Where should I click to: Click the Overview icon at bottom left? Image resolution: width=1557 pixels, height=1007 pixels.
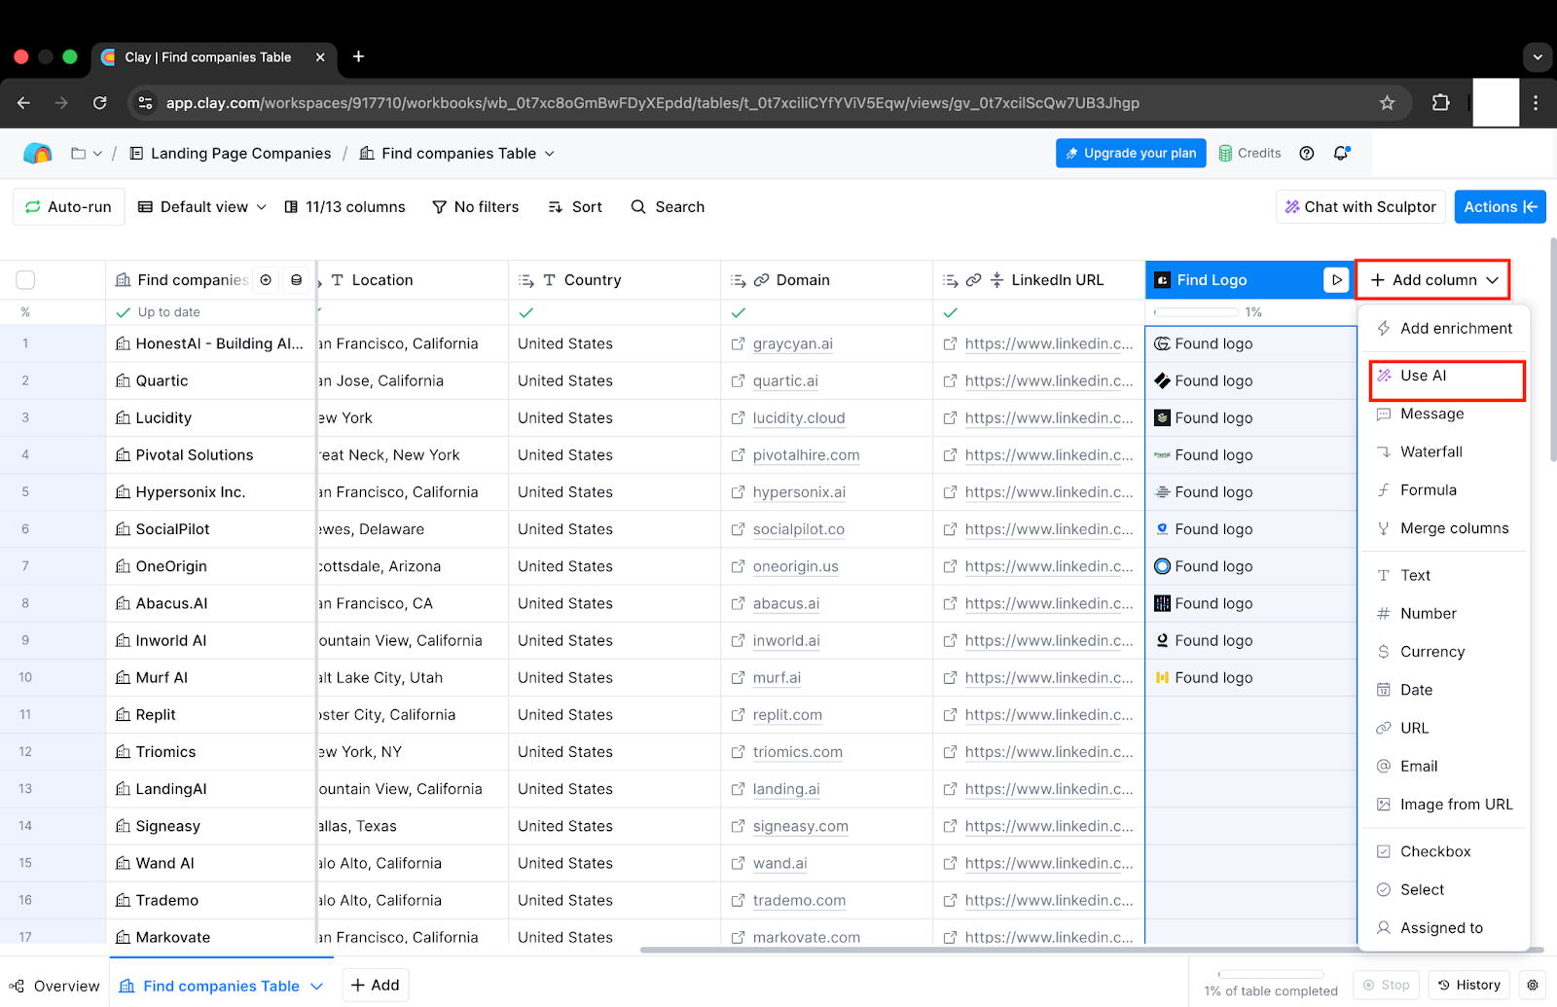pyautogui.click(x=17, y=986)
